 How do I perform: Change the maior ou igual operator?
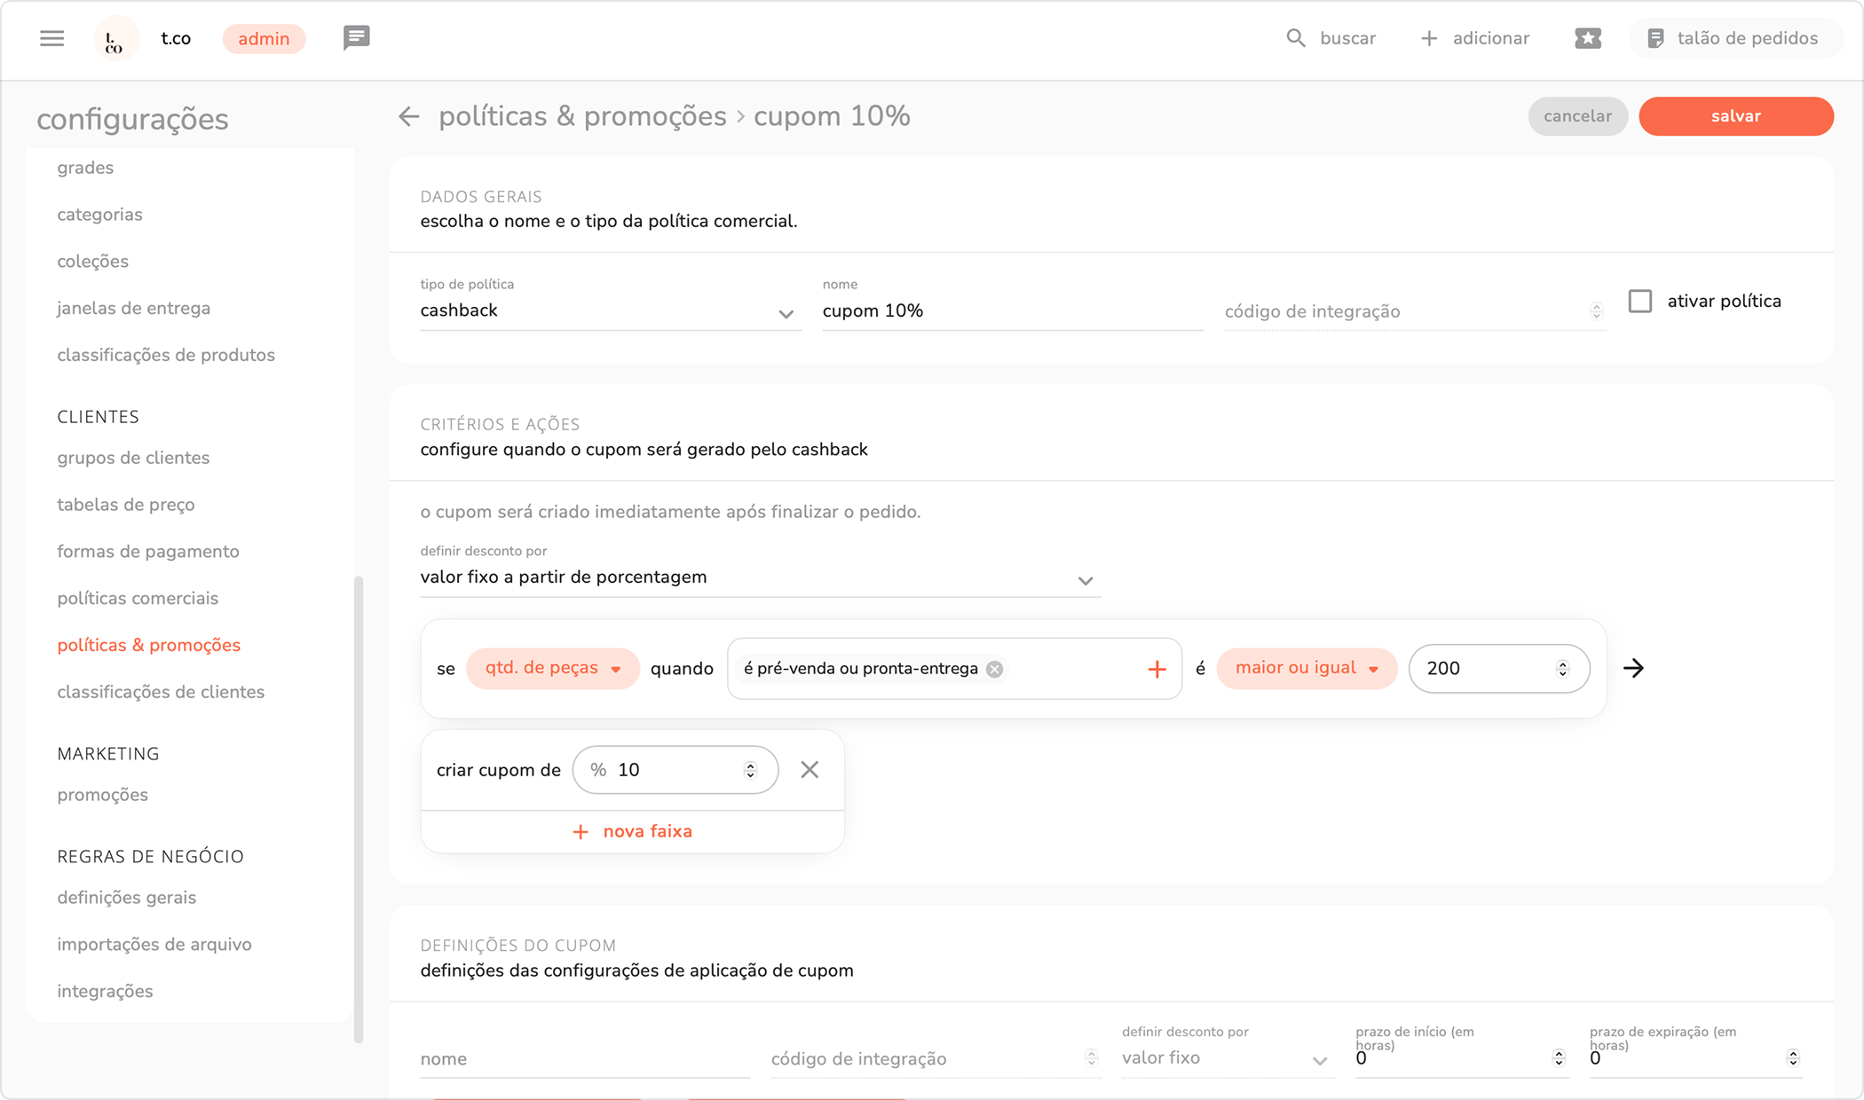coord(1307,668)
